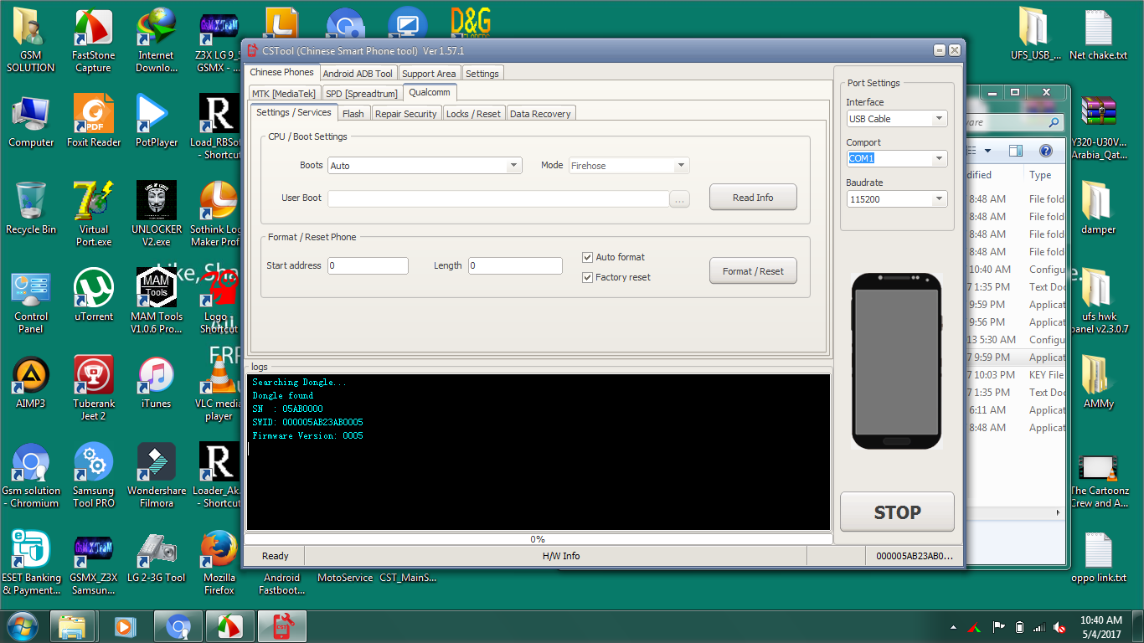Image resolution: width=1144 pixels, height=643 pixels.
Task: Click the Format / Reset button
Action: pyautogui.click(x=753, y=271)
